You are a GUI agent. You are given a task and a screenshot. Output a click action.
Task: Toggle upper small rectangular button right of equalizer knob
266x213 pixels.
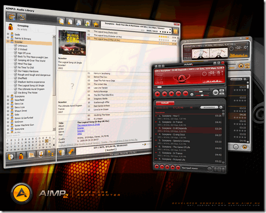point(221,91)
